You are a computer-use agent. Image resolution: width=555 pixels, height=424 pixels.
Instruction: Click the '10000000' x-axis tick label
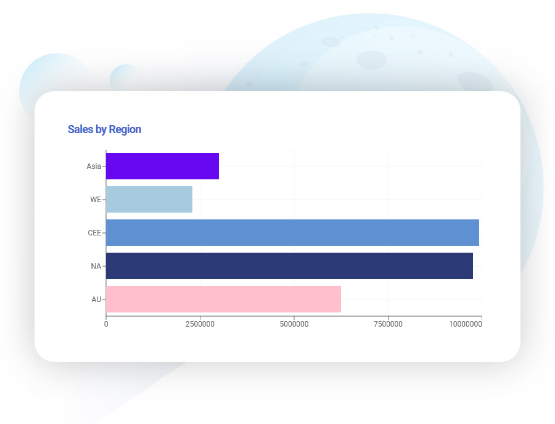click(466, 324)
